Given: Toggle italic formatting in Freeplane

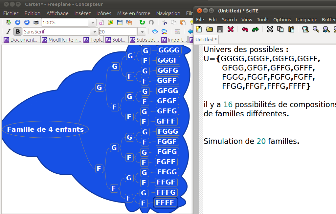Looking at the screenshot, I should pyautogui.click(x=9, y=32).
